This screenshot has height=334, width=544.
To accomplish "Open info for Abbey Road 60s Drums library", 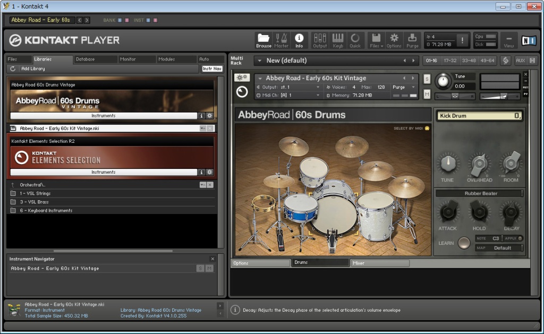I will pyautogui.click(x=201, y=116).
